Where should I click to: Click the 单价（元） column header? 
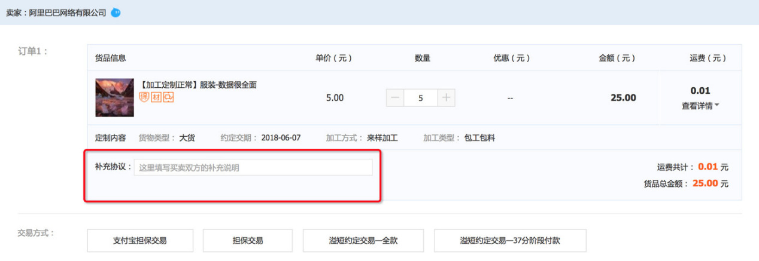tap(334, 59)
